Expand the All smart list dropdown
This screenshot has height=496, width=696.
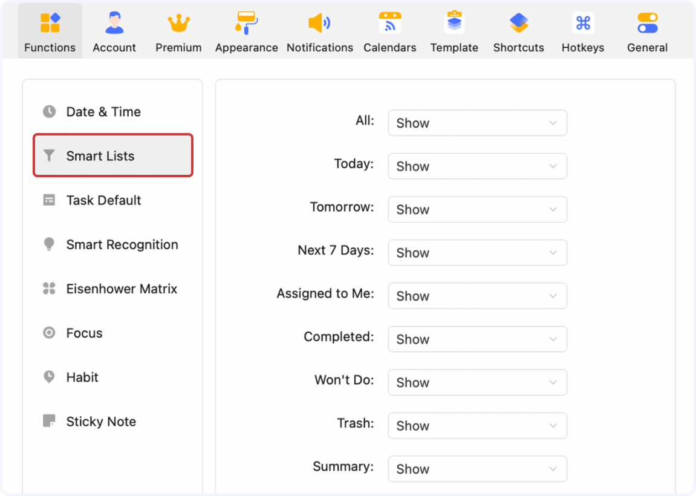pyautogui.click(x=477, y=123)
